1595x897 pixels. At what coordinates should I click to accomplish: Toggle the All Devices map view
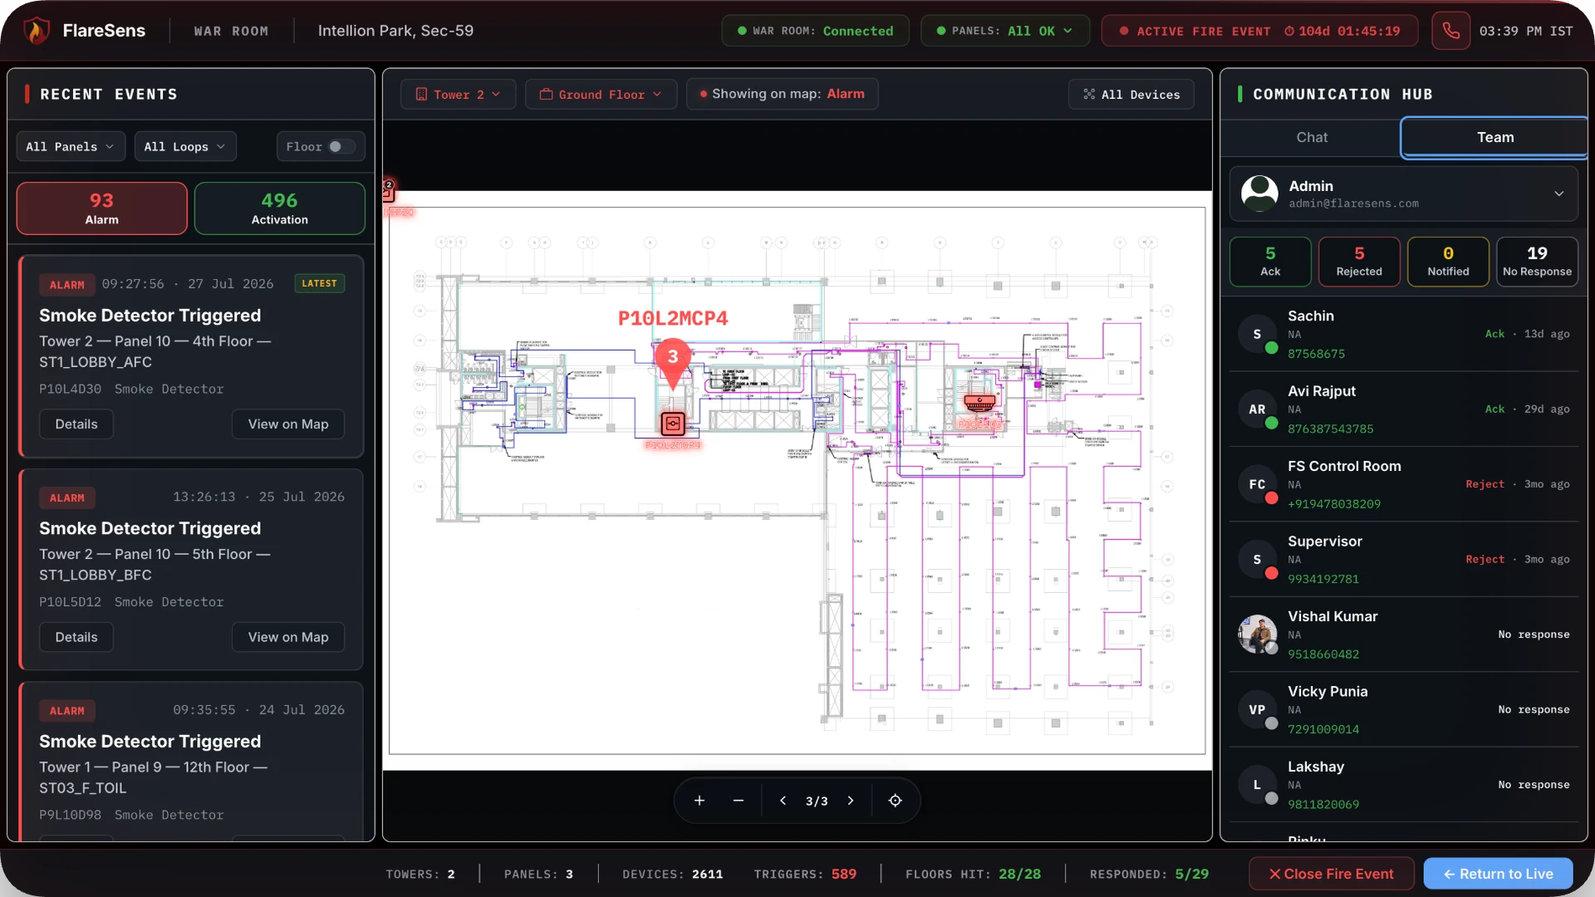click(1131, 95)
